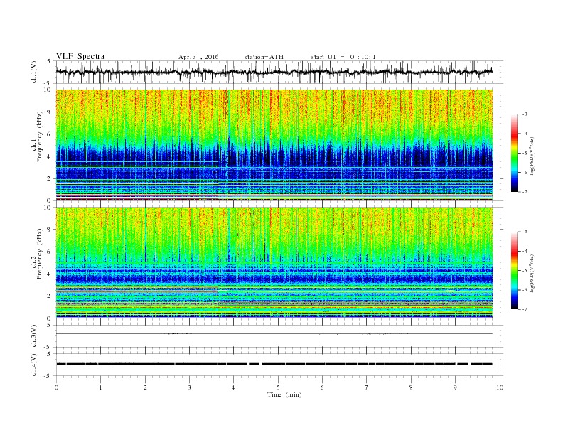Click ch.2 colorbar "log(PSD)(V²/Hz)" label

click(532, 273)
